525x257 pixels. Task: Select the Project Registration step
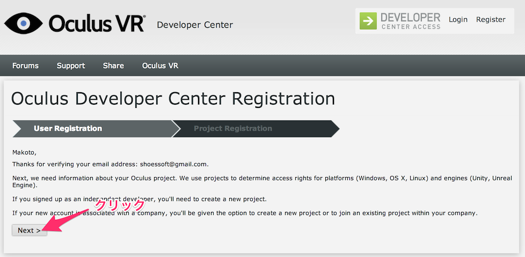click(256, 129)
